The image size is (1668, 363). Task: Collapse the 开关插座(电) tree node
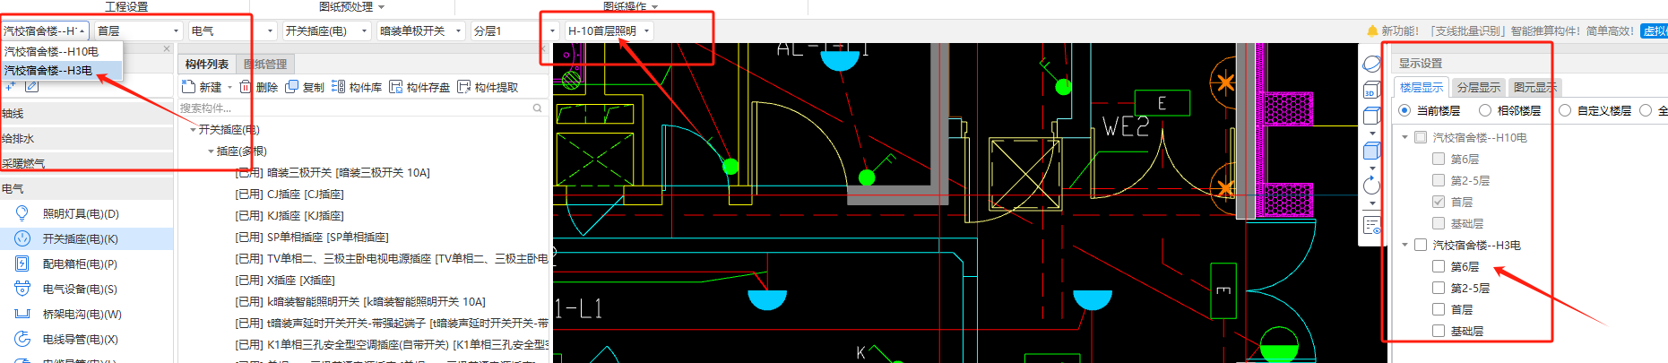(193, 130)
